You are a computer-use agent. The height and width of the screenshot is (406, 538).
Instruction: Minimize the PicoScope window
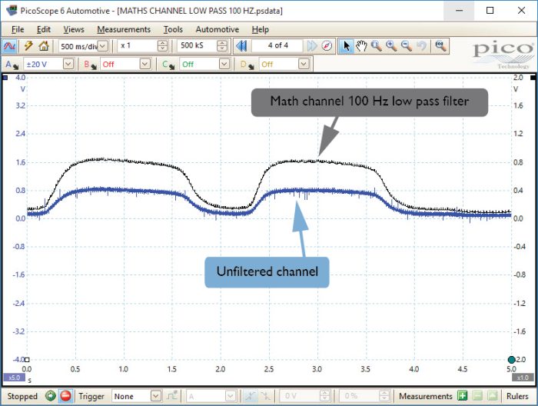tap(459, 10)
